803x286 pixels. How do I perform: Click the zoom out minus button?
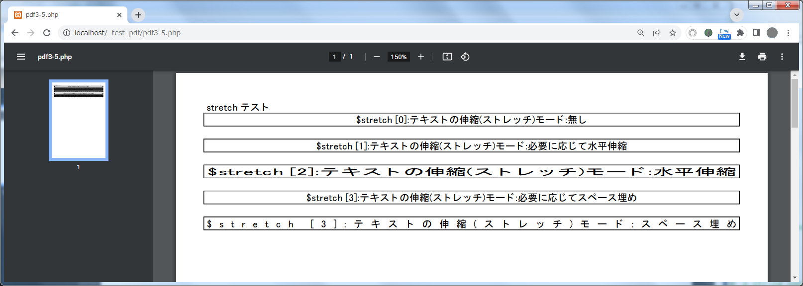click(377, 57)
